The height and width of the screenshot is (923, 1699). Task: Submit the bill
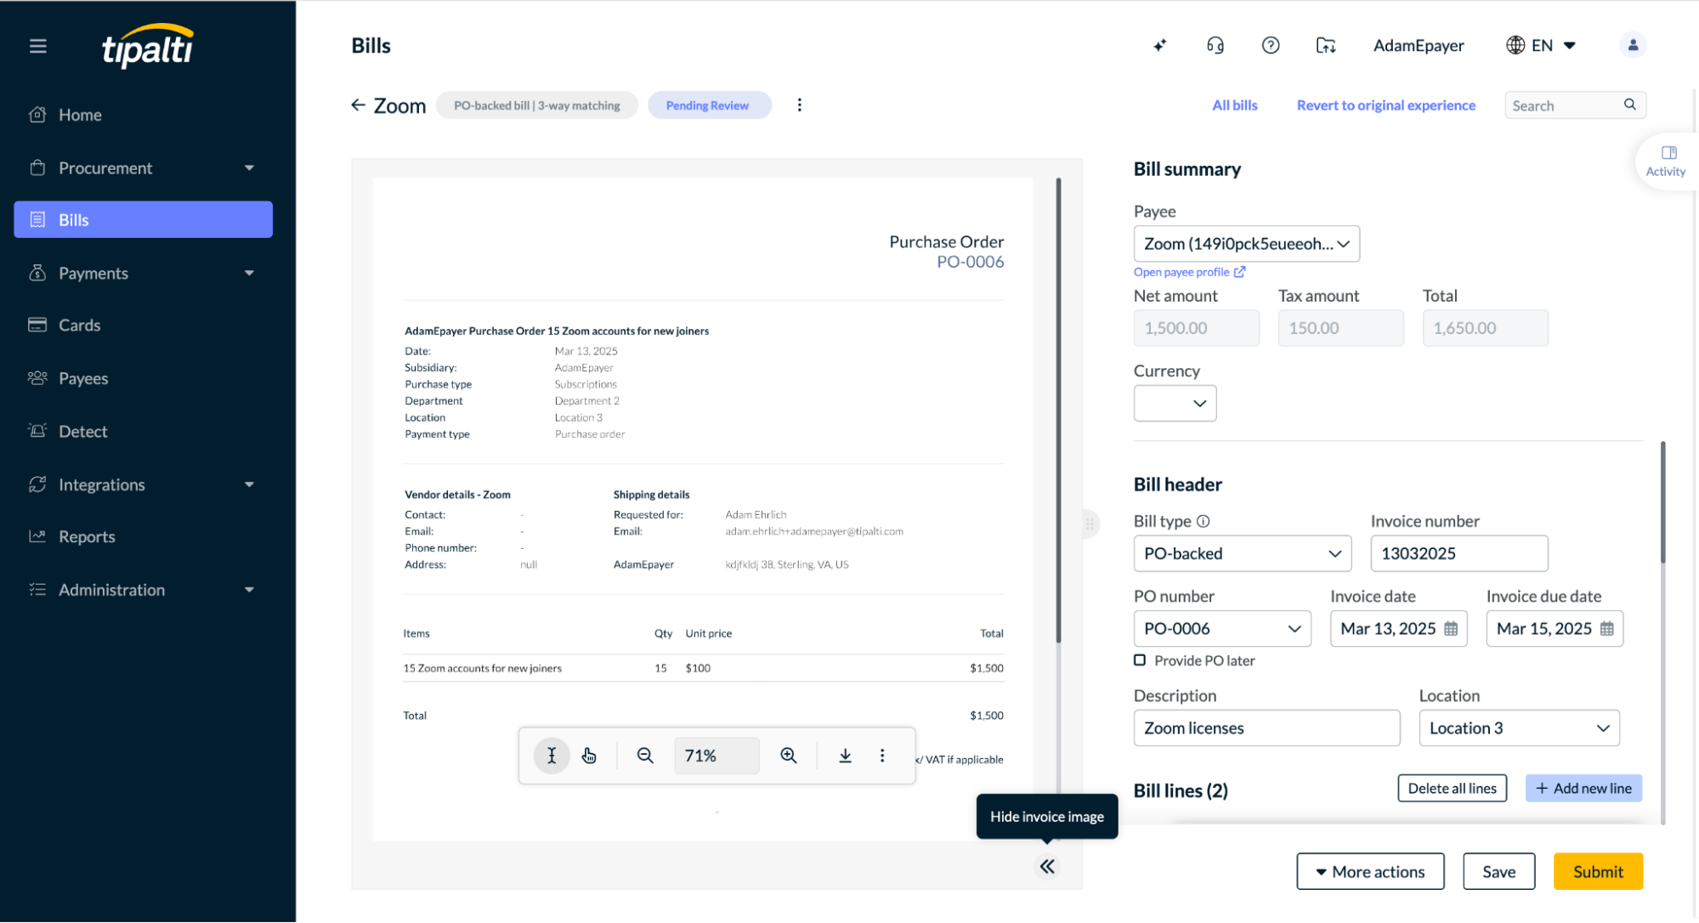coord(1598,872)
